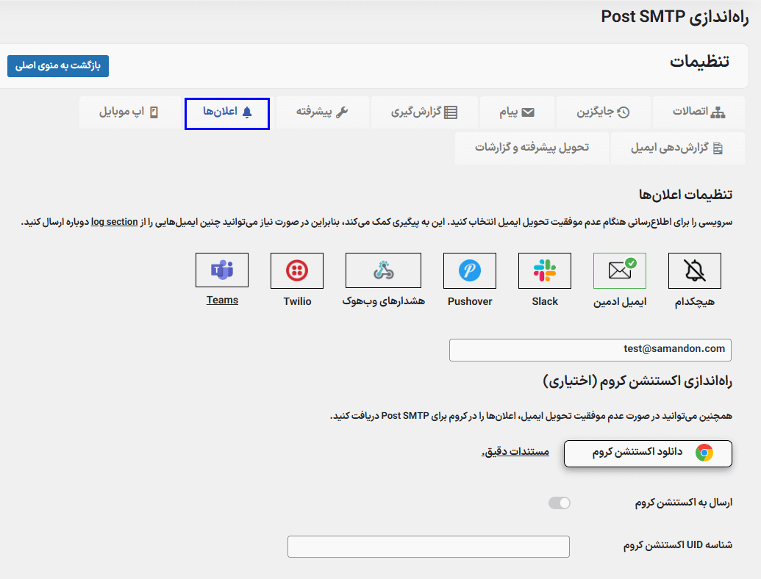
Task: Enable the ارسال به اکستنشن کروم toggle
Action: [559, 503]
